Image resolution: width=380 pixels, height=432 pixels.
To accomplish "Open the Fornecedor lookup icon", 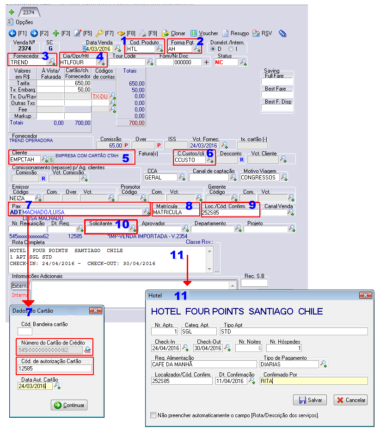I will [52, 62].
